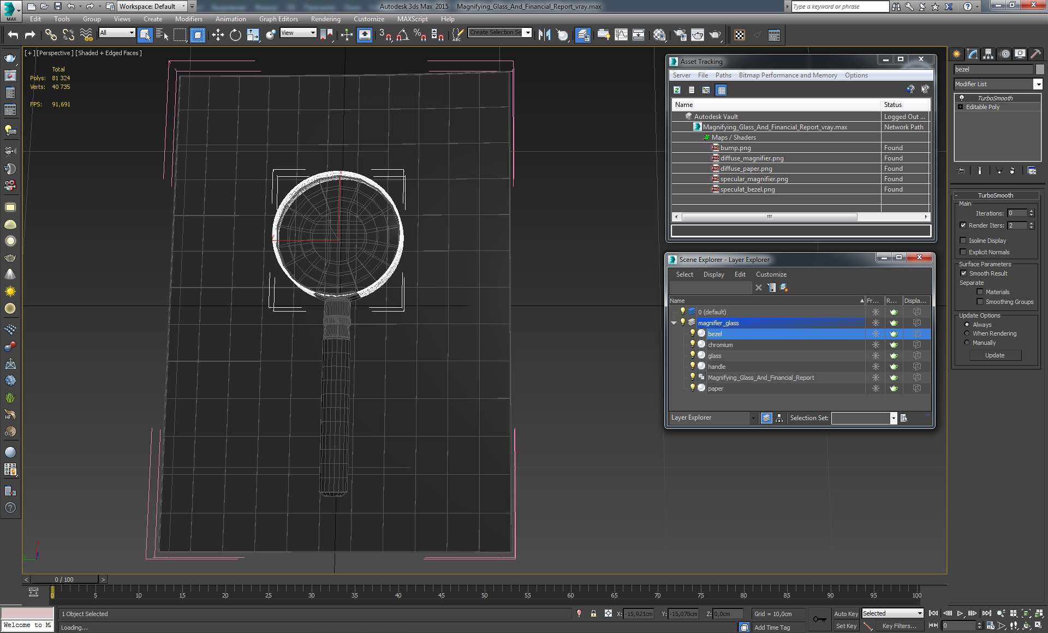The image size is (1048, 633).
Task: Click the TurboSmooth Update button
Action: coord(995,355)
